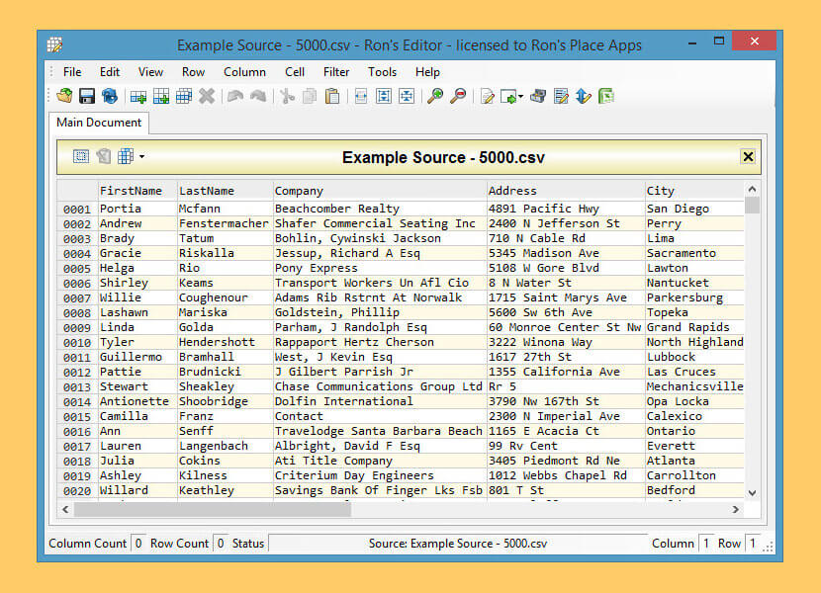Select the cell 'Guillermo'
Viewport: 821px width, 593px height.
tap(137, 357)
